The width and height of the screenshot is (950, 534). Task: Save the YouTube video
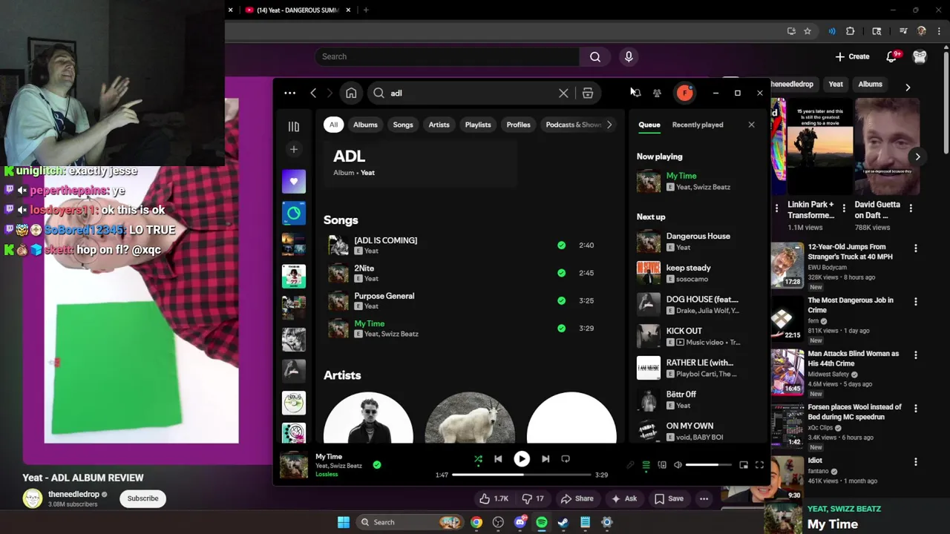click(669, 498)
